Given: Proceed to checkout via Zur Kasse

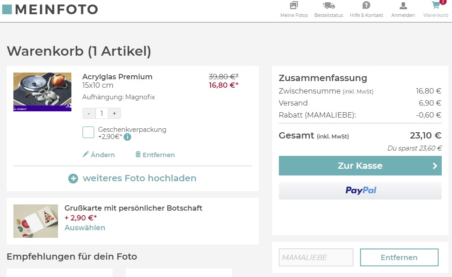Looking at the screenshot, I should coord(360,165).
